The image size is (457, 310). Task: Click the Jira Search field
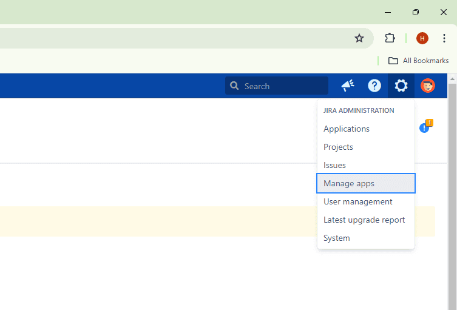[x=277, y=86]
